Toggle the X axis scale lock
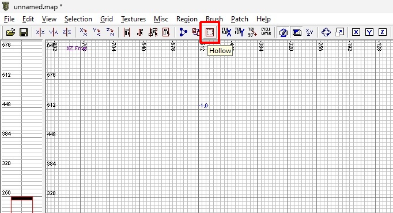 [x=356, y=32]
